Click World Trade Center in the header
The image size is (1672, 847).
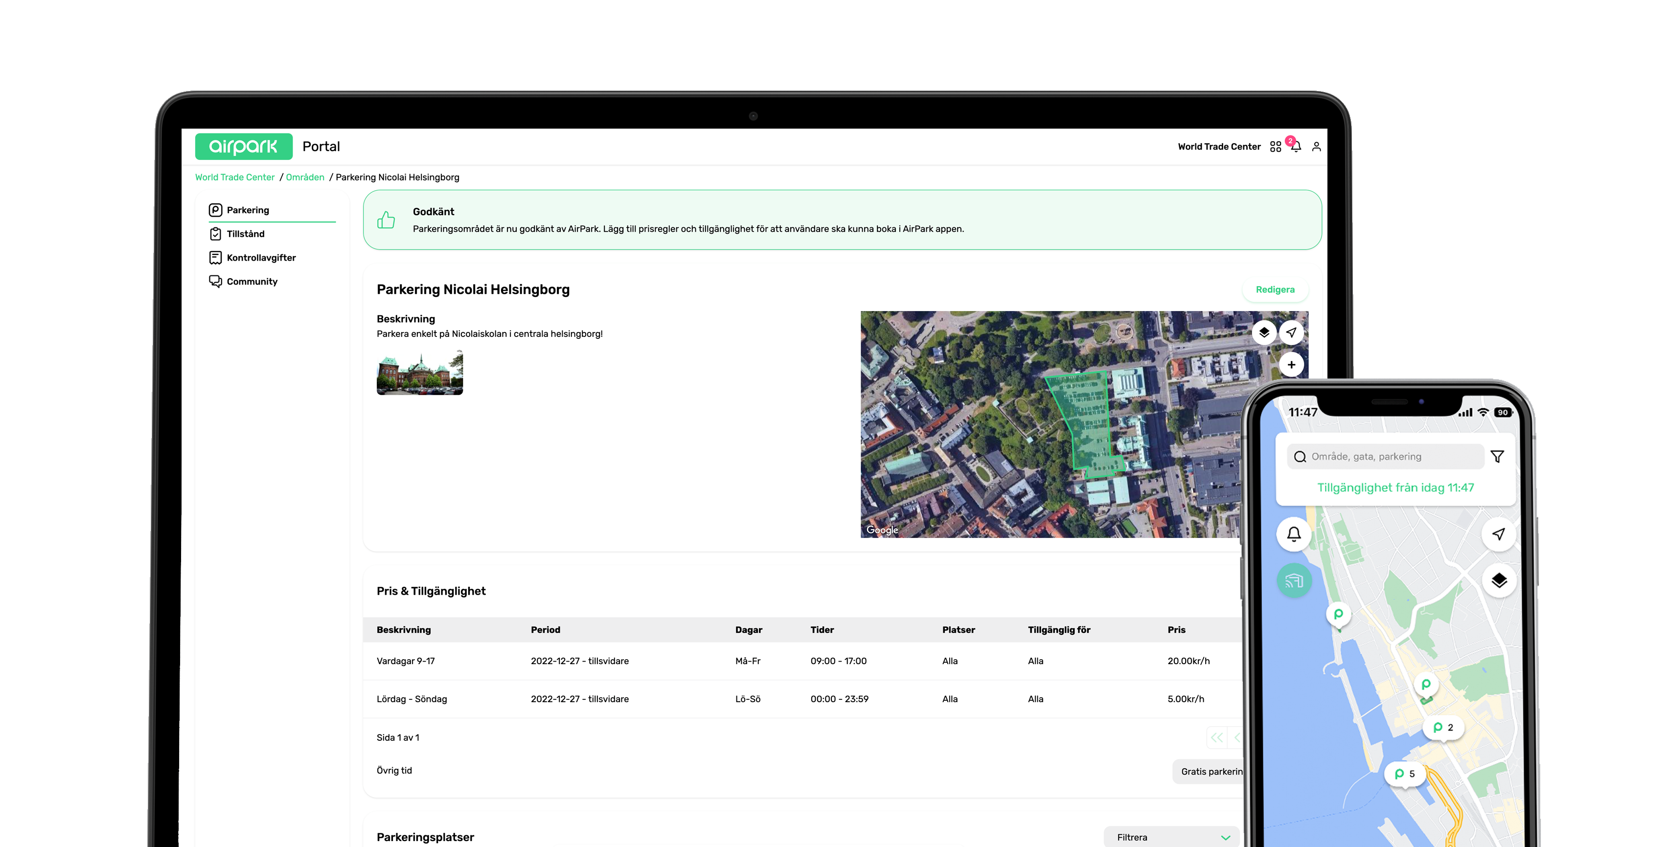tap(1219, 147)
